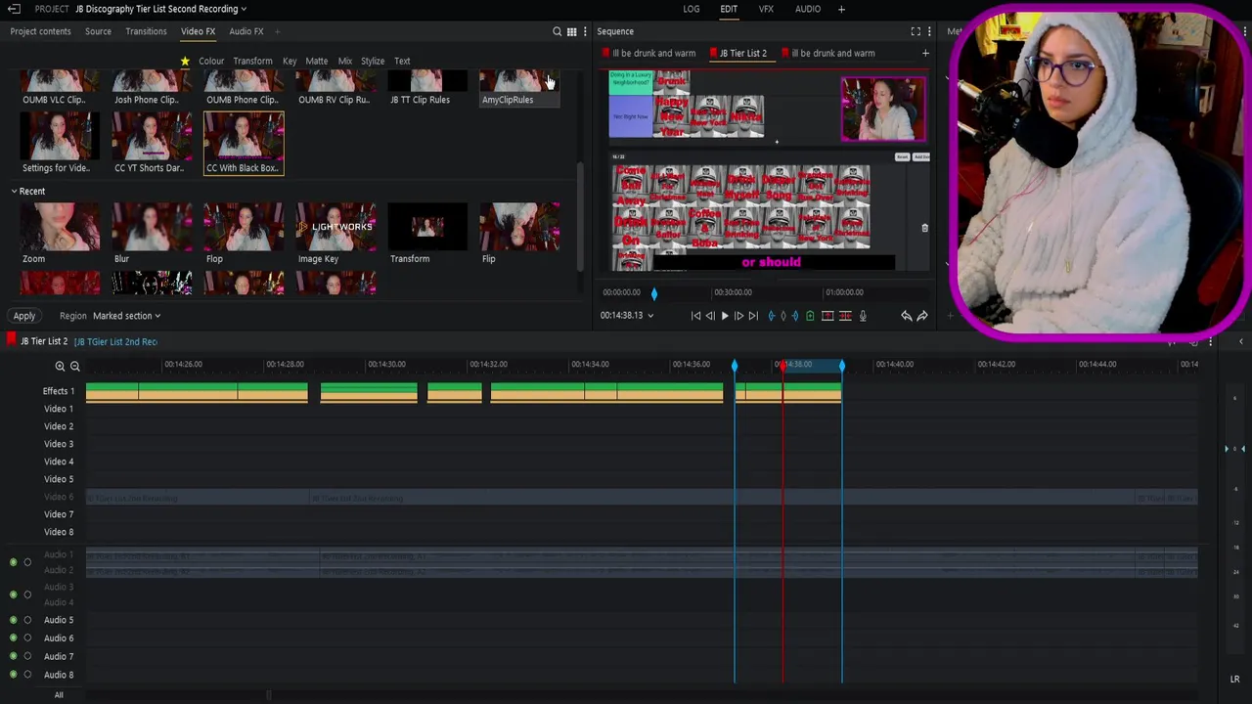The height and width of the screenshot is (704, 1252).
Task: Click the red playhead on the timeline ruler
Action: tap(782, 365)
